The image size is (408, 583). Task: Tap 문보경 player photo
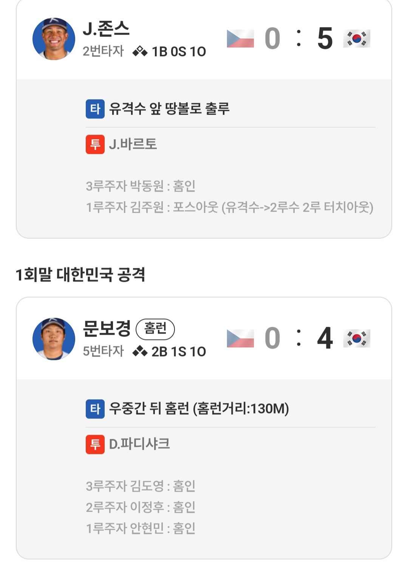click(54, 338)
